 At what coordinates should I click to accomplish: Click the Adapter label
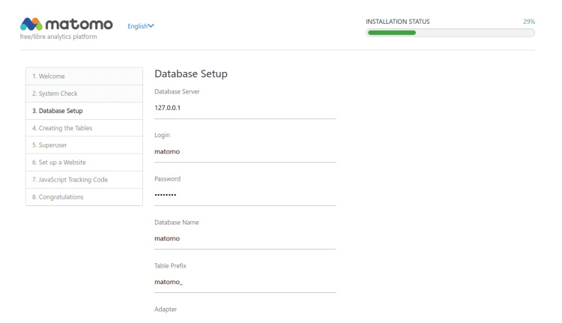tap(166, 309)
